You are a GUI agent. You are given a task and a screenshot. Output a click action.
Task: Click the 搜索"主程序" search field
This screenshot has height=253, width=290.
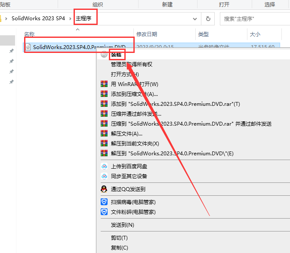[255, 19]
